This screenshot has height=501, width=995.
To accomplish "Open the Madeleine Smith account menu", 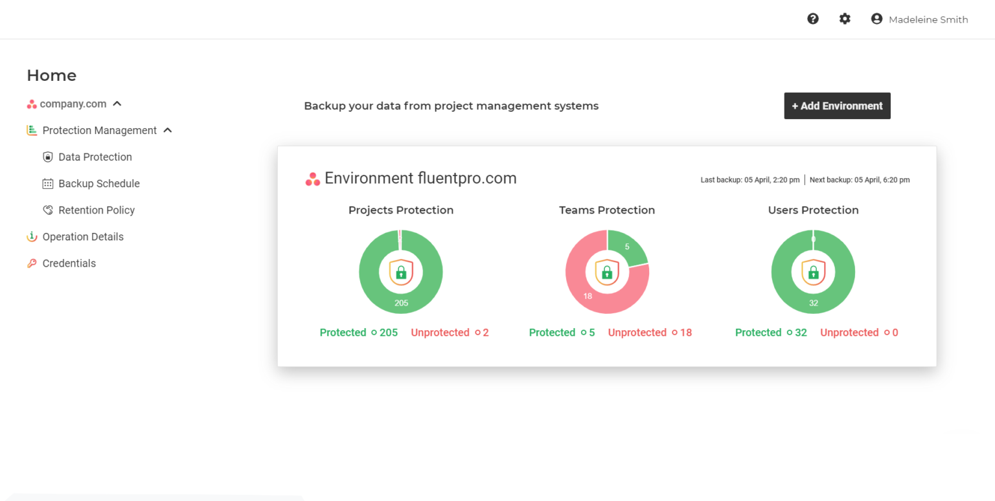I will pyautogui.click(x=919, y=19).
